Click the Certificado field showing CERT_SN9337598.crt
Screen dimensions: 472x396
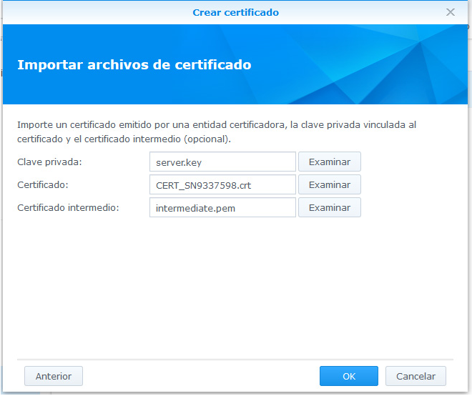(222, 184)
